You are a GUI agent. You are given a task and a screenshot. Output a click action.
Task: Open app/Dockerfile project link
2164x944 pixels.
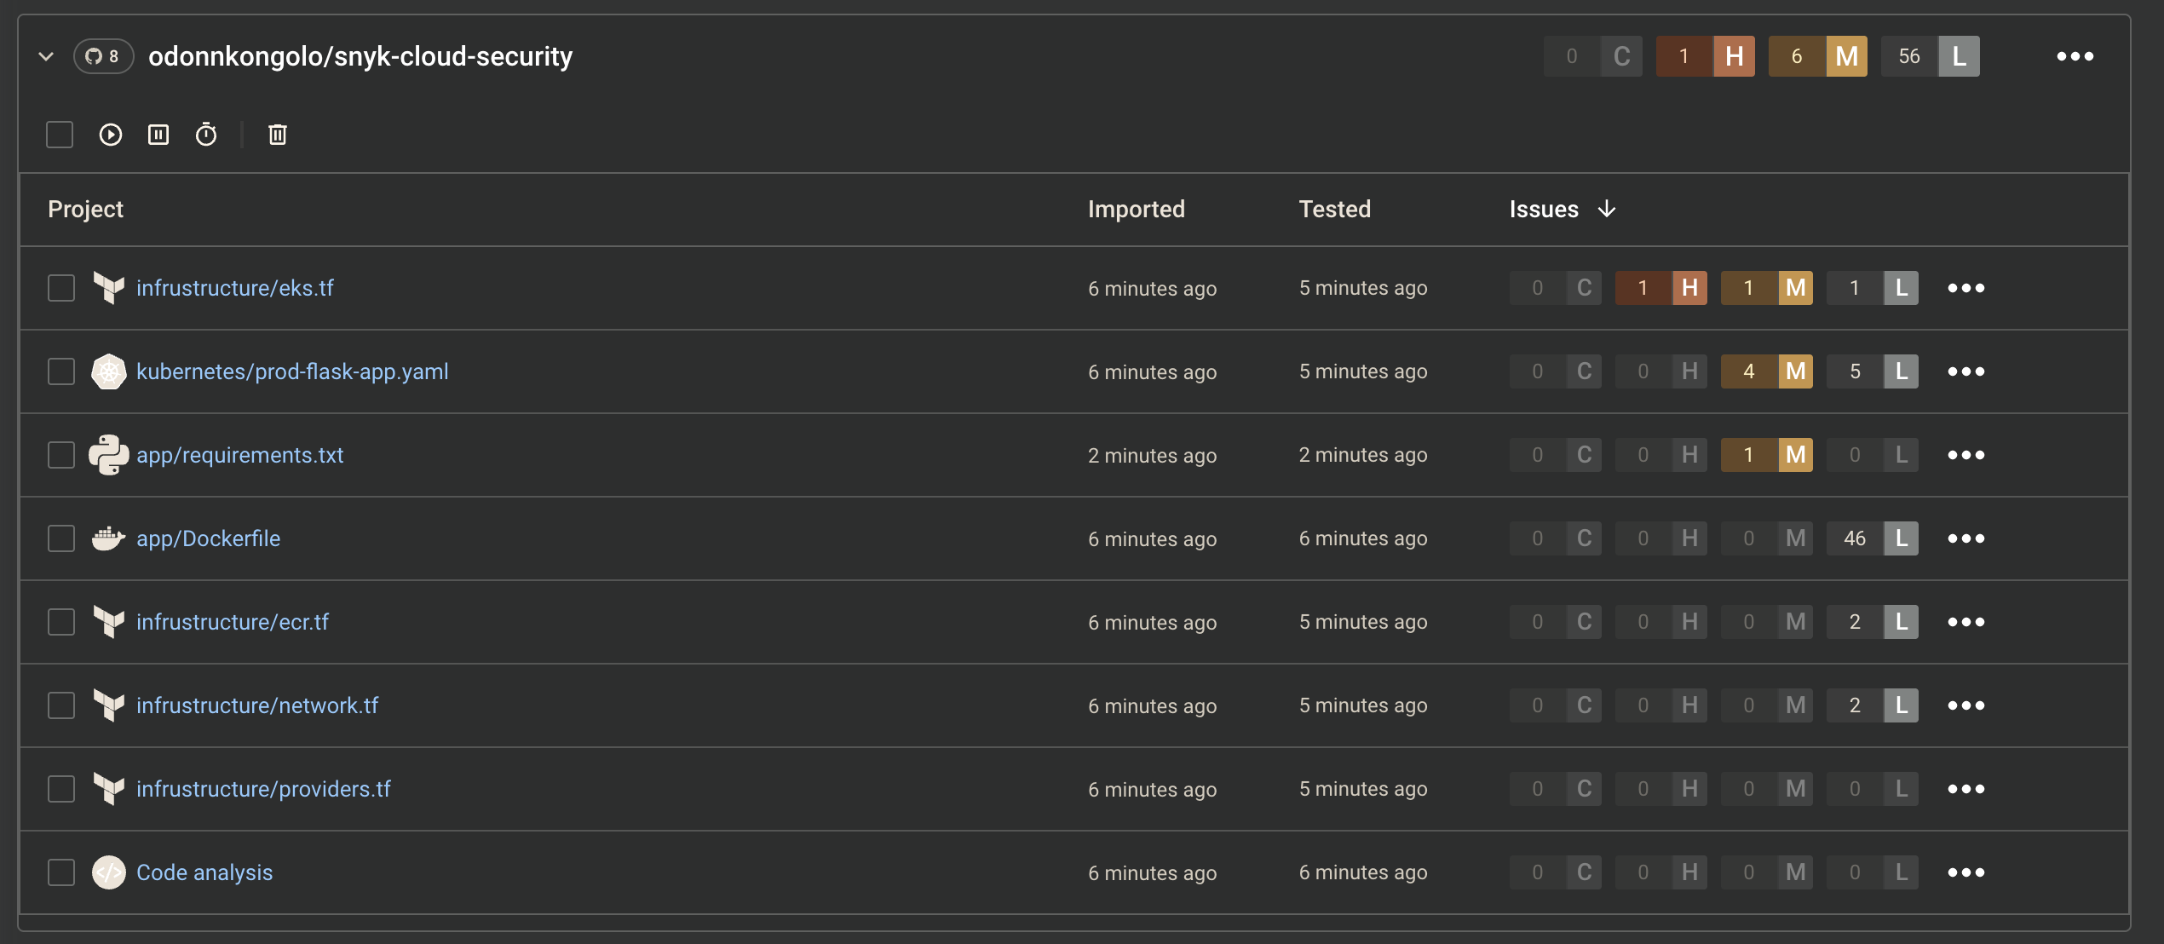click(208, 538)
